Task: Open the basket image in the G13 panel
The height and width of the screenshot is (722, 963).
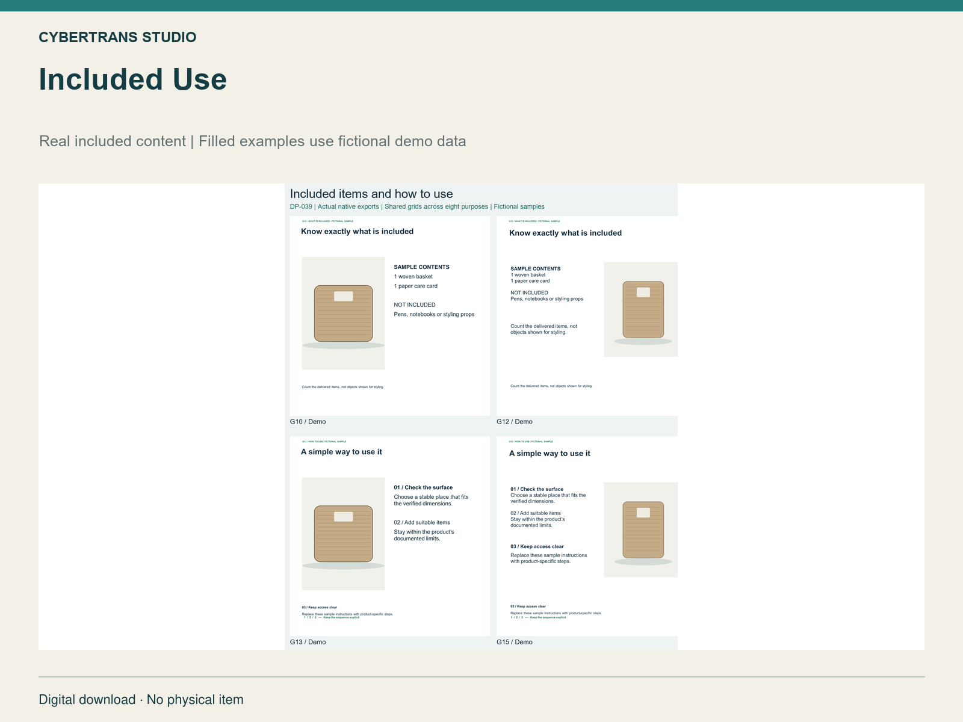Action: 343,534
